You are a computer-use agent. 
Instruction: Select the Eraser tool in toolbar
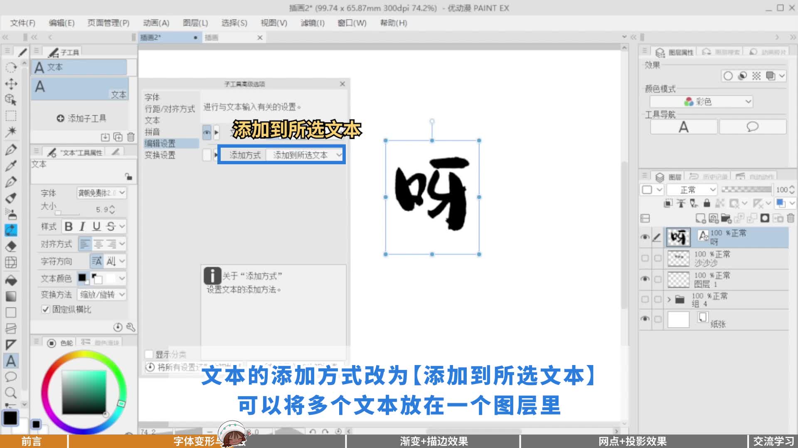(11, 246)
